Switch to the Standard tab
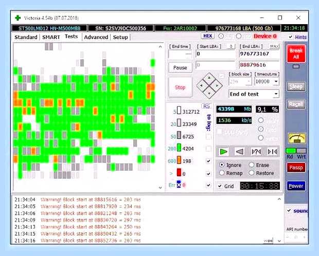 (x=26, y=37)
